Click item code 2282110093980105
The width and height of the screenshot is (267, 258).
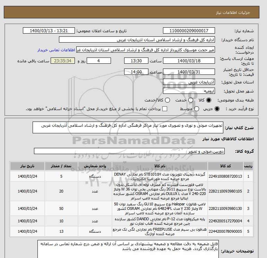225,191
